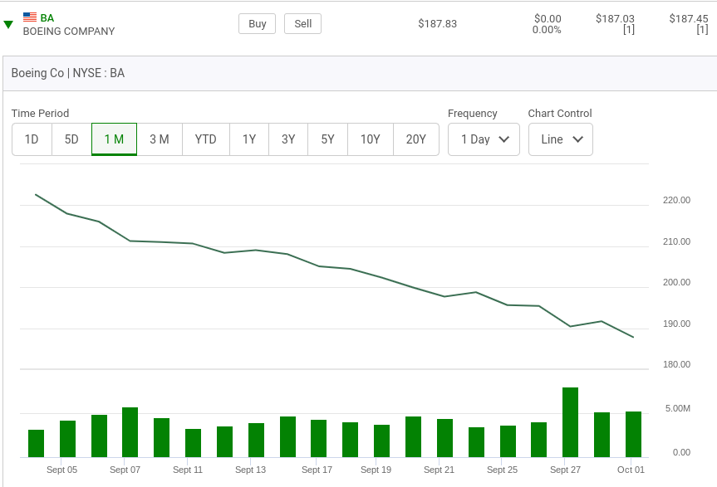717x487 pixels.
Task: Click the Sept 17 date axis label
Action: [x=317, y=470]
